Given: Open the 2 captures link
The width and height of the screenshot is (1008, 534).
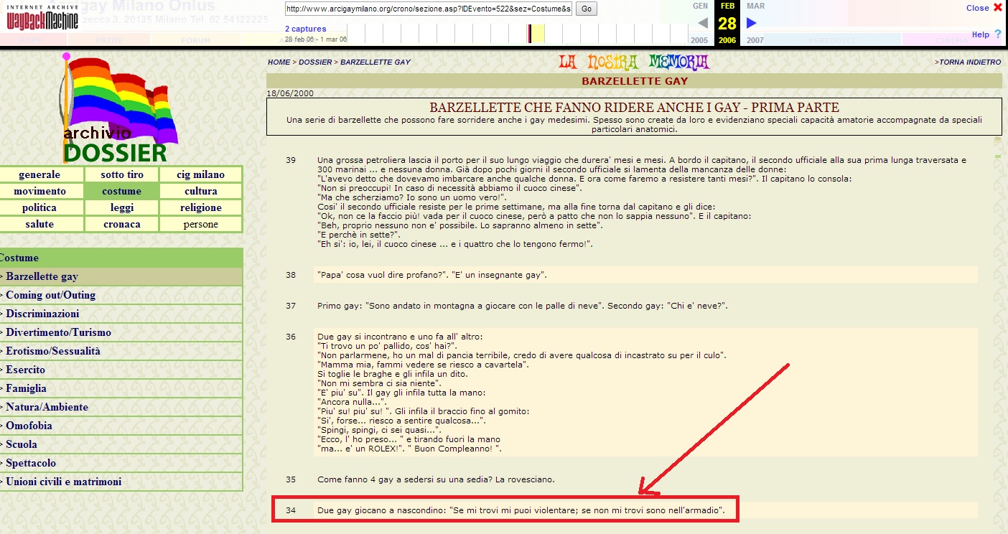Looking at the screenshot, I should tap(305, 29).
